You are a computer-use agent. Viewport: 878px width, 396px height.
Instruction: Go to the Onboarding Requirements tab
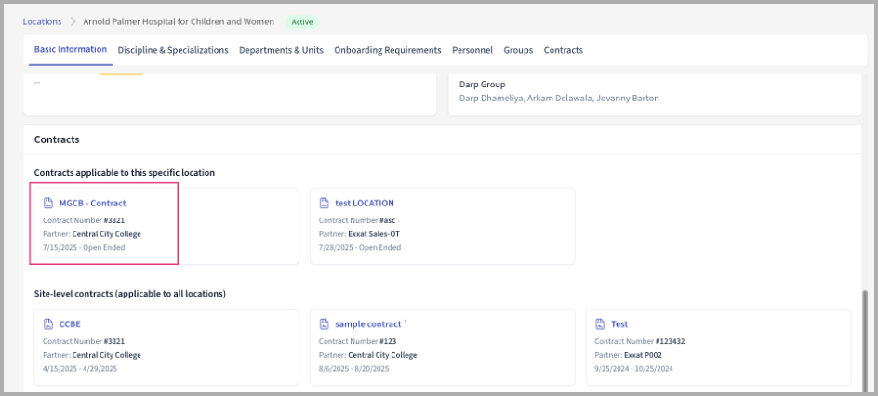[x=387, y=50]
